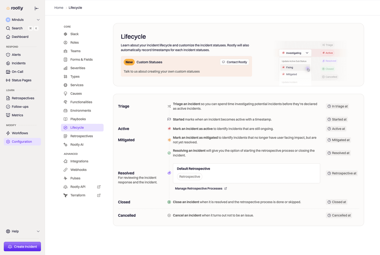Go to Retrospectives in the Learn section
Screen dimensions: 380x255
coord(22,98)
